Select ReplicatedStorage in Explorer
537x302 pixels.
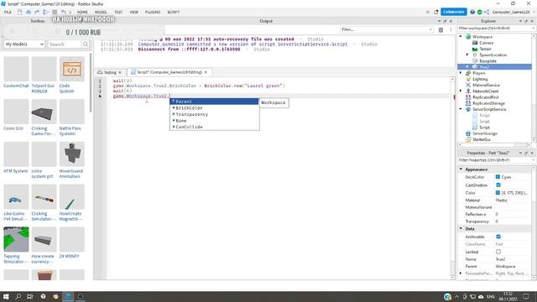pyautogui.click(x=488, y=103)
